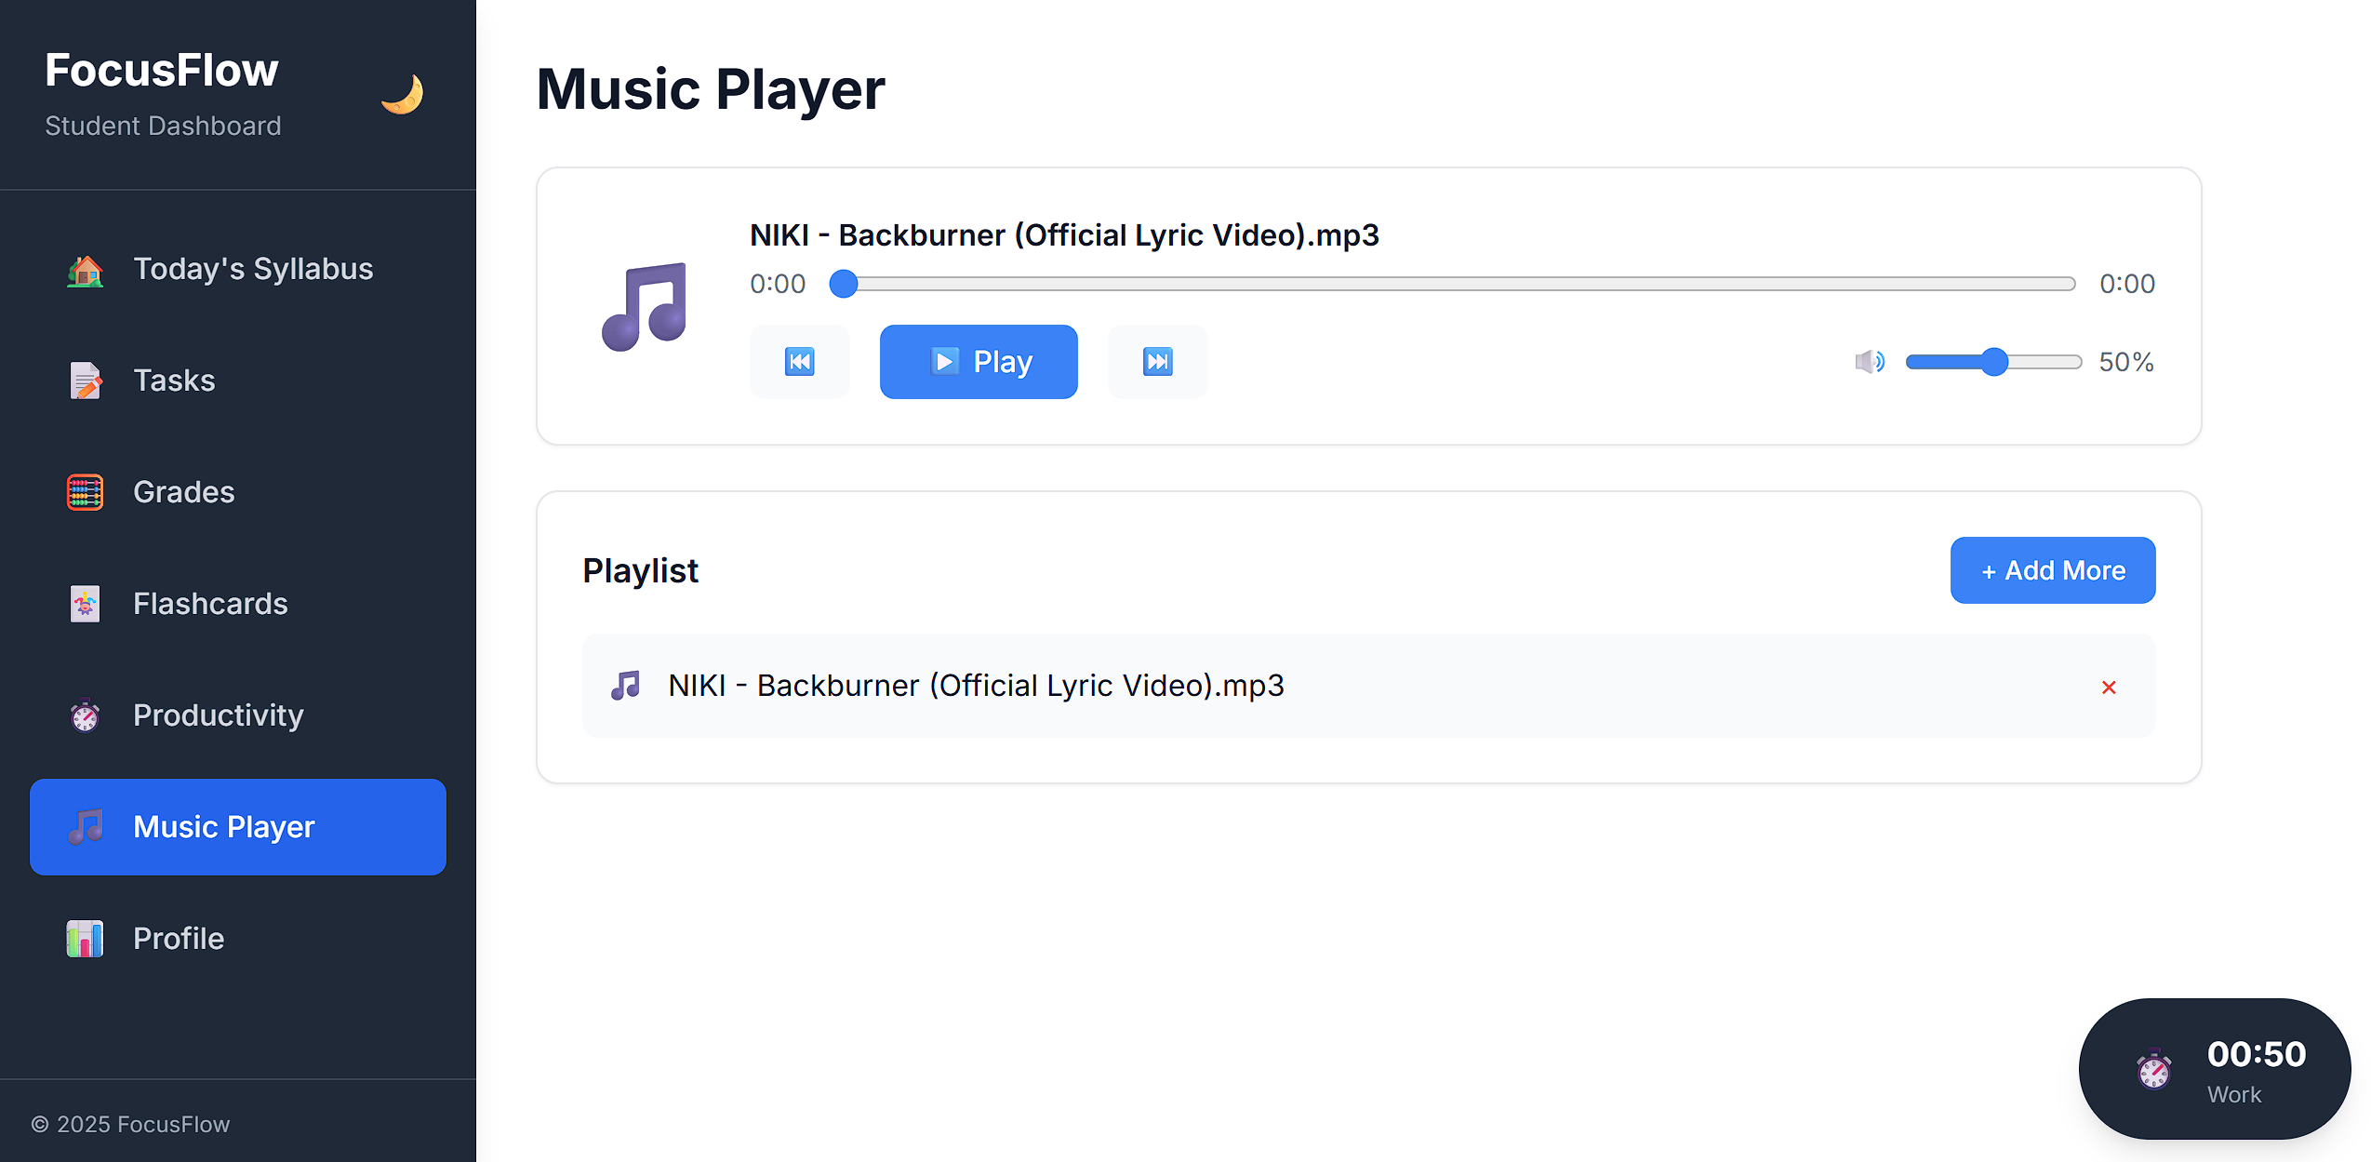
Task: Click the FocusFlow logo title
Action: 162,71
